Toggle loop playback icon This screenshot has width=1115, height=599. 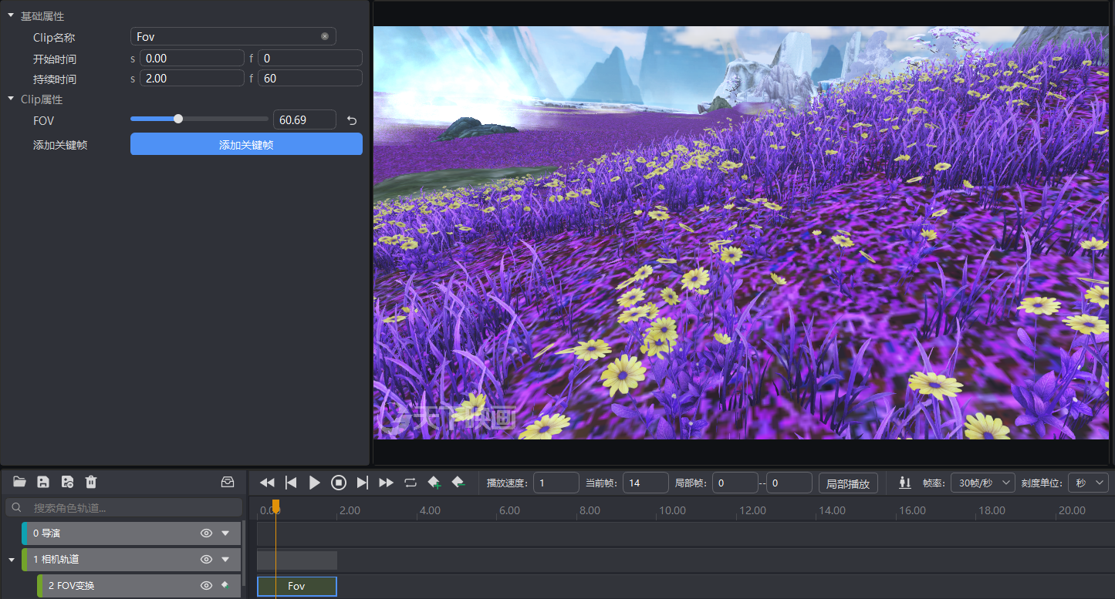point(411,483)
